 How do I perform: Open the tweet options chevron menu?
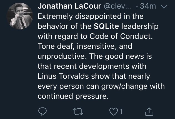[164, 7]
